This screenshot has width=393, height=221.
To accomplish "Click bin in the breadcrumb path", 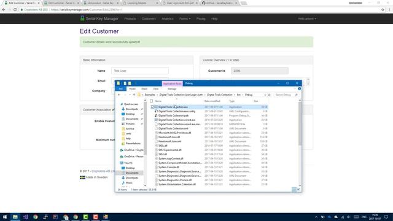I will pos(239,95).
